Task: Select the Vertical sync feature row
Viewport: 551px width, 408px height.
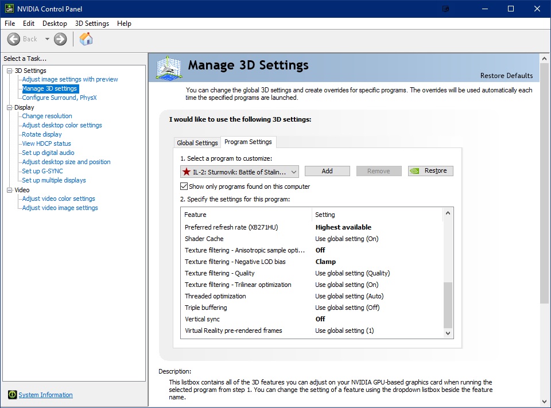Action: (312, 319)
